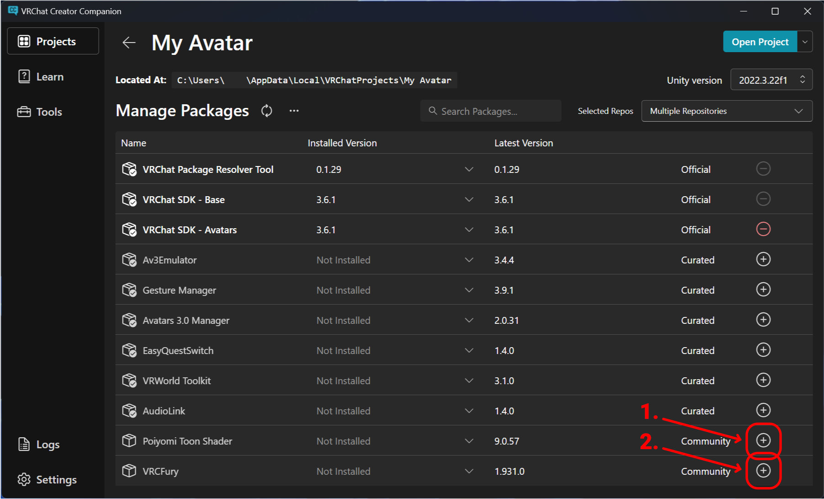Click the package icon of VRCFury
The height and width of the screenshot is (499, 824).
[x=129, y=471]
